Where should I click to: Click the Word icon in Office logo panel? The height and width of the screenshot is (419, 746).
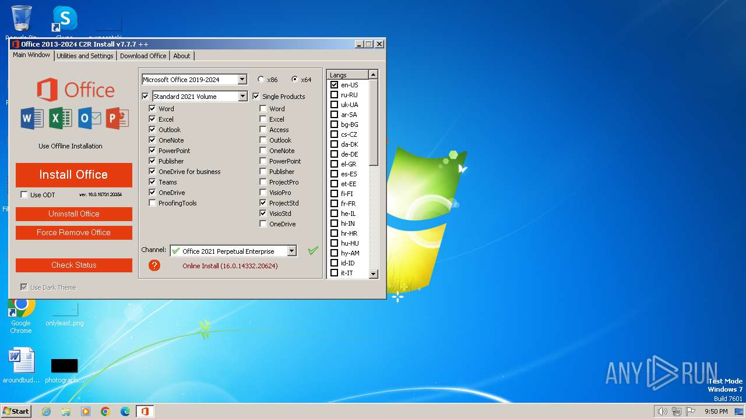point(32,118)
